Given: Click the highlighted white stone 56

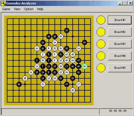Looking at the screenshot, I should click(85, 66).
